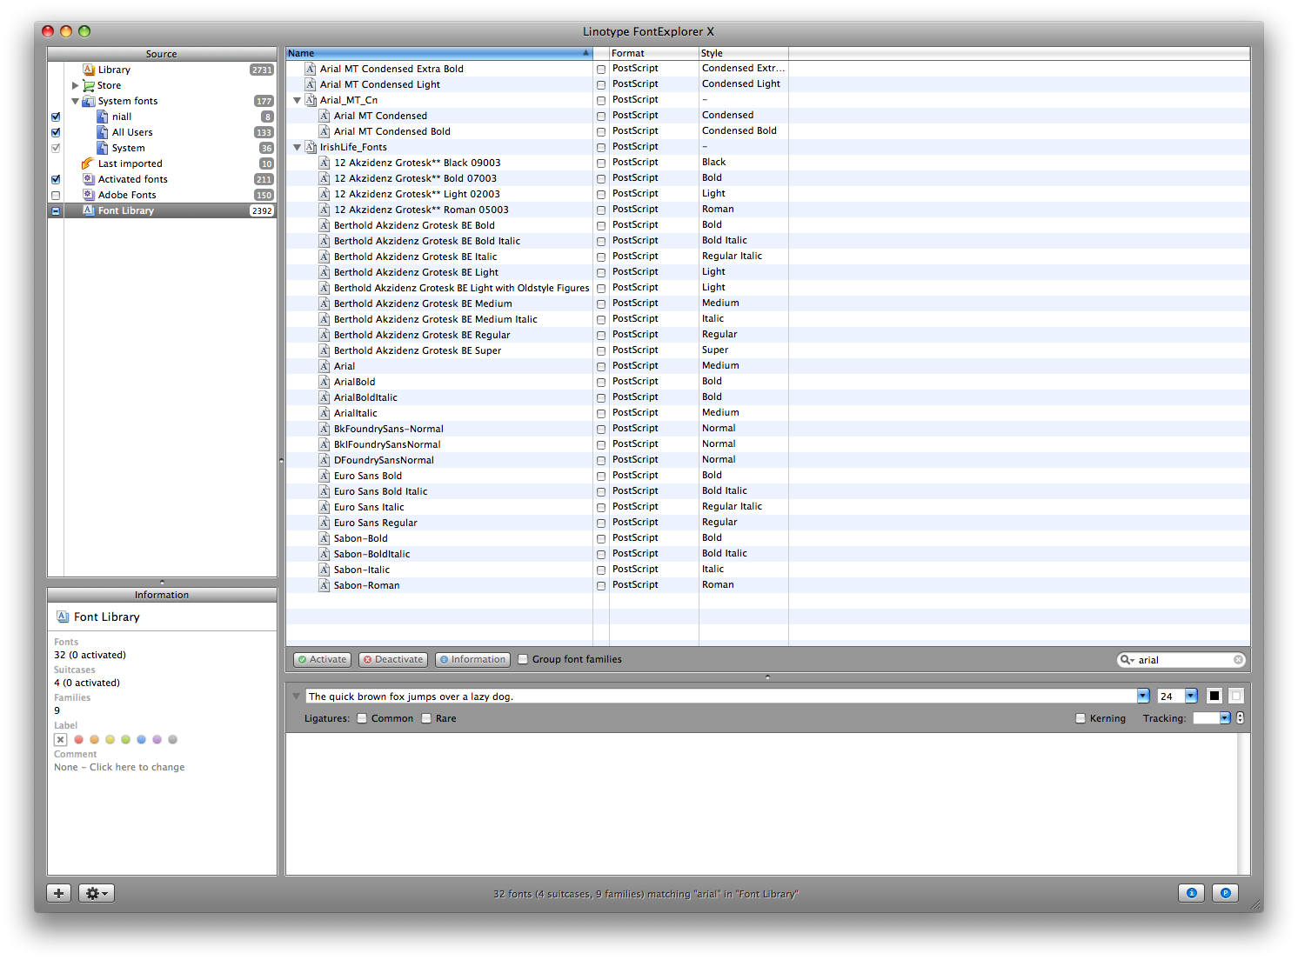
Task: Click the Font Library set icon
Action: coord(88,210)
